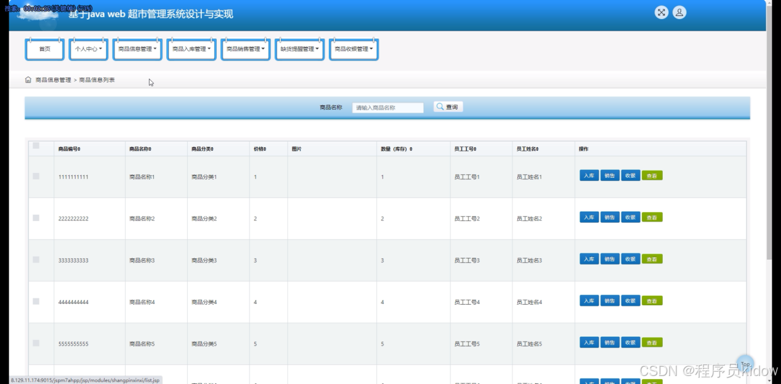Click 销售 button for 商品名称1
Screen dimensions: 781x384
click(610, 175)
